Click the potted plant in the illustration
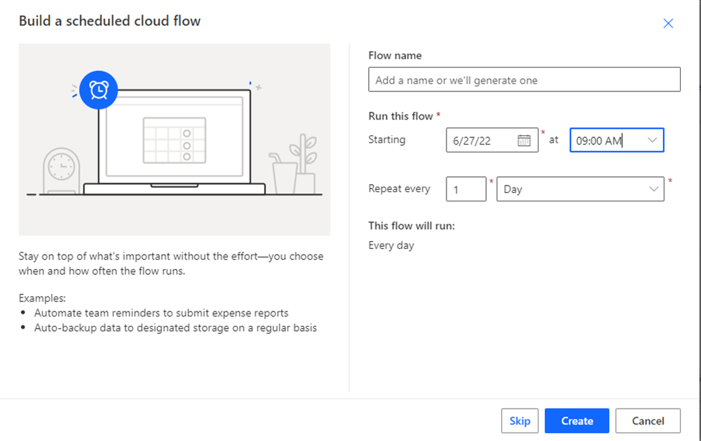701x441 pixels. click(303, 163)
